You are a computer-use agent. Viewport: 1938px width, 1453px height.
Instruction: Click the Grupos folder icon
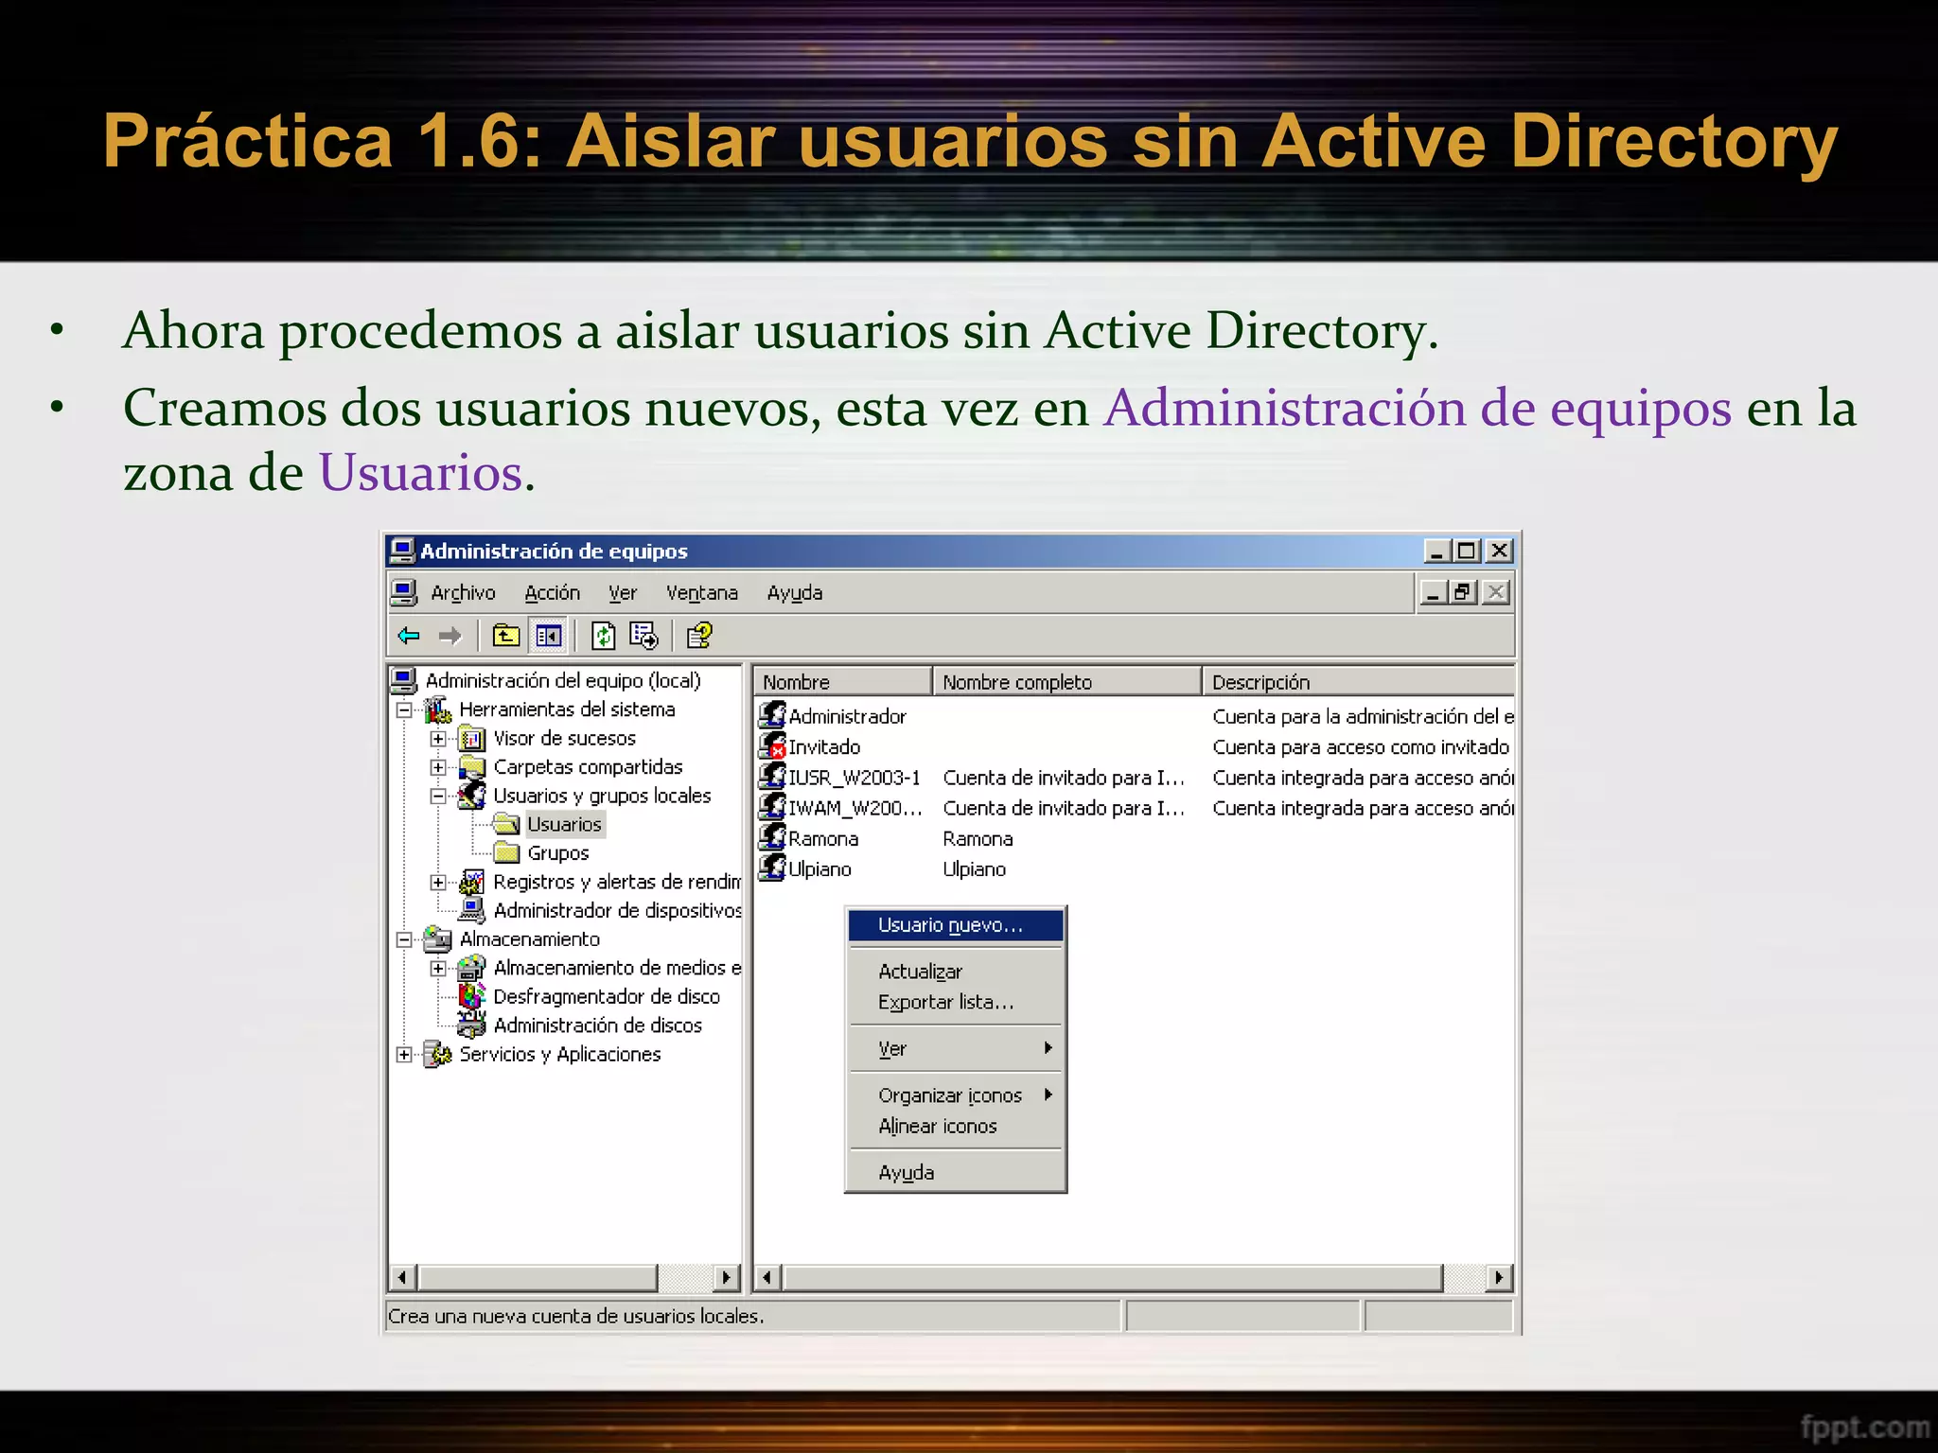click(x=507, y=852)
